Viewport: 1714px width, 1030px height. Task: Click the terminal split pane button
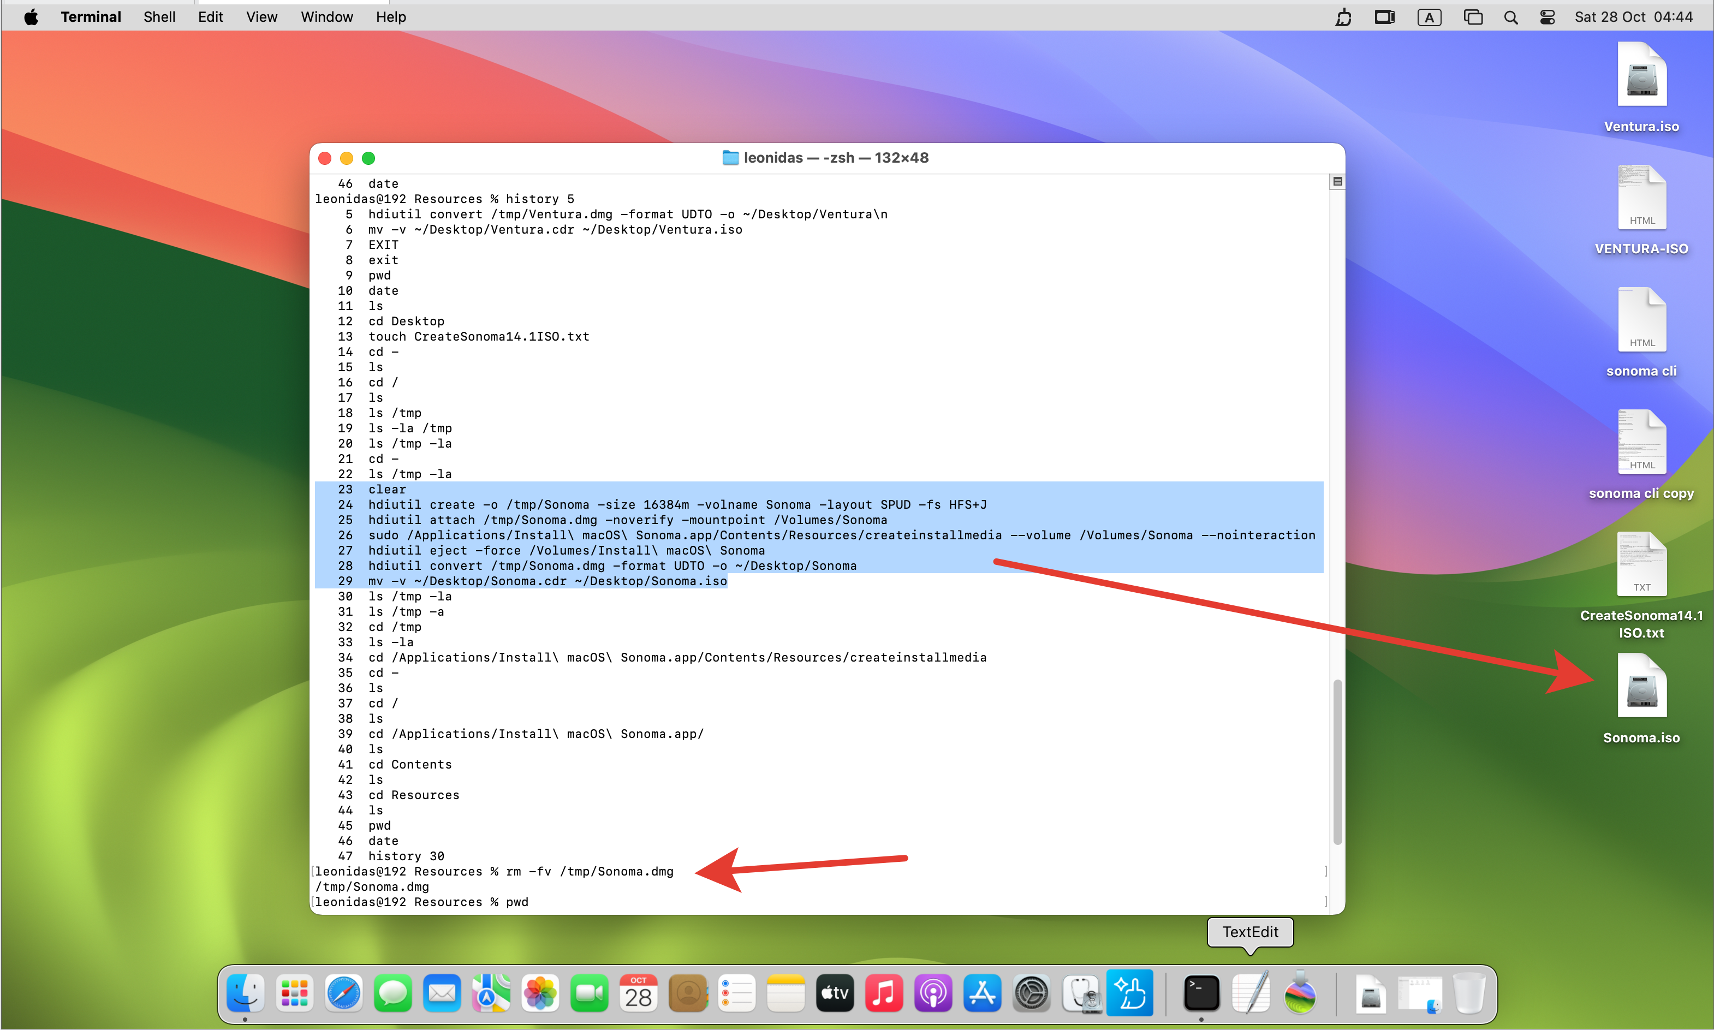click(1337, 182)
